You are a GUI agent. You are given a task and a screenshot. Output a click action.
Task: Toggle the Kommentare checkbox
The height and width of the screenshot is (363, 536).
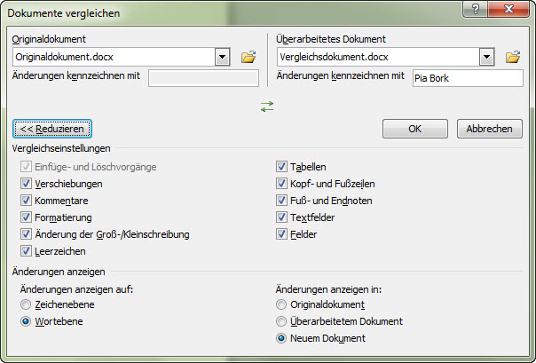27,201
